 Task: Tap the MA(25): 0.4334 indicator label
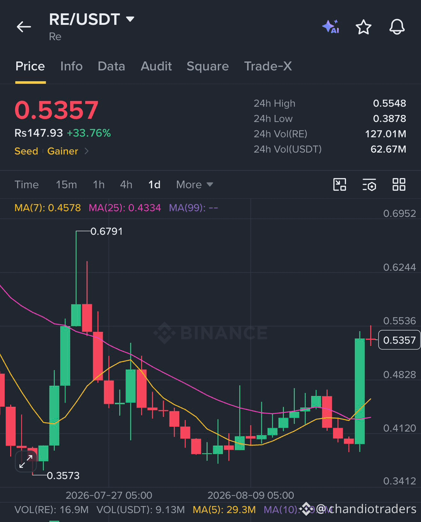point(124,208)
